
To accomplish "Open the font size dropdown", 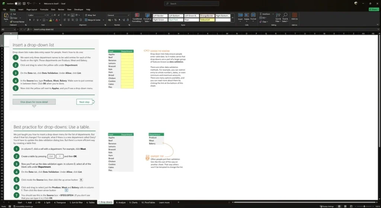I will click(51, 15).
